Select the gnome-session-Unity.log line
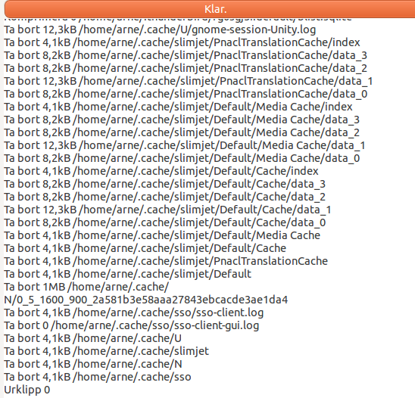 (x=160, y=30)
